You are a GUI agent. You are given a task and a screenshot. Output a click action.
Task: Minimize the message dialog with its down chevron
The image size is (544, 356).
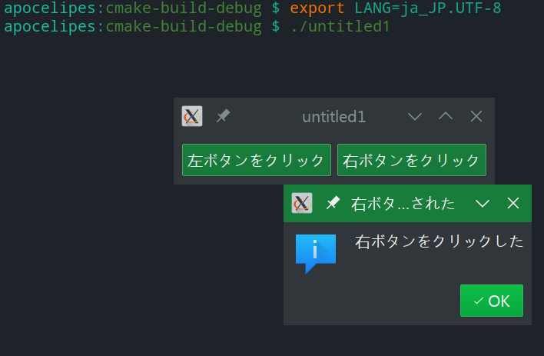pyautogui.click(x=483, y=203)
